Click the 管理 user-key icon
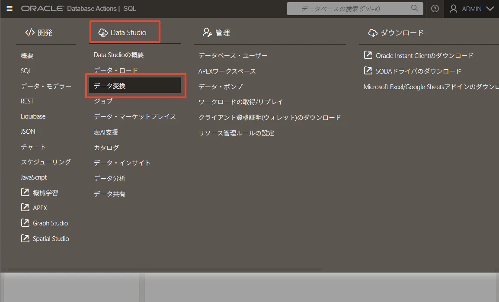This screenshot has height=302, width=499. pyautogui.click(x=207, y=32)
